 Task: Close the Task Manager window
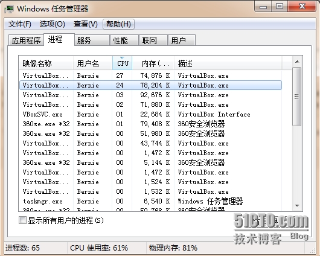[x=302, y=6]
